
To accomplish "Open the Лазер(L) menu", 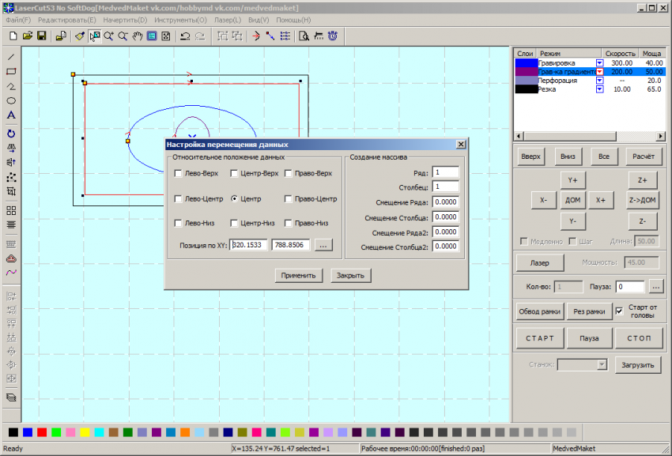I will (228, 20).
